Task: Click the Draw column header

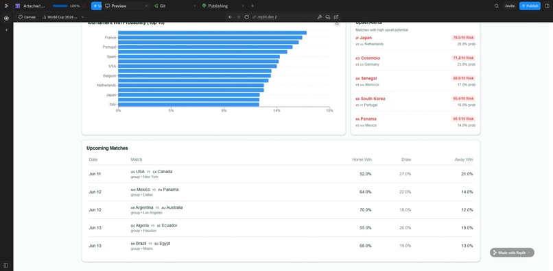Action: 406,159
